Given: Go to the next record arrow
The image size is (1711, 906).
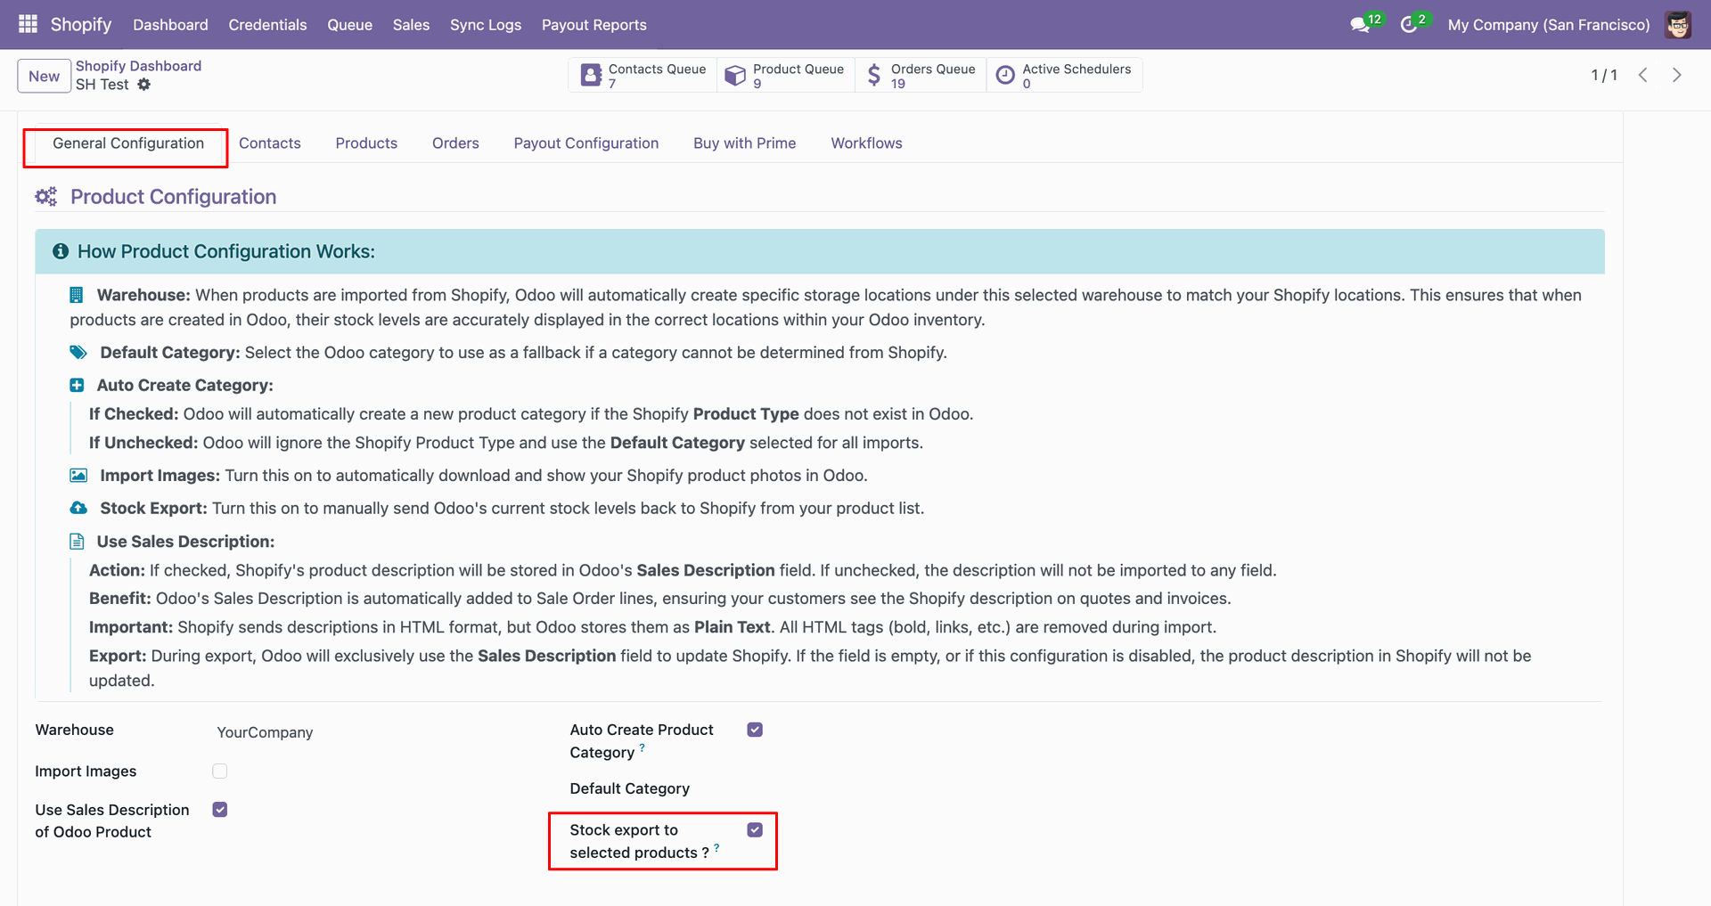Looking at the screenshot, I should point(1677,76).
